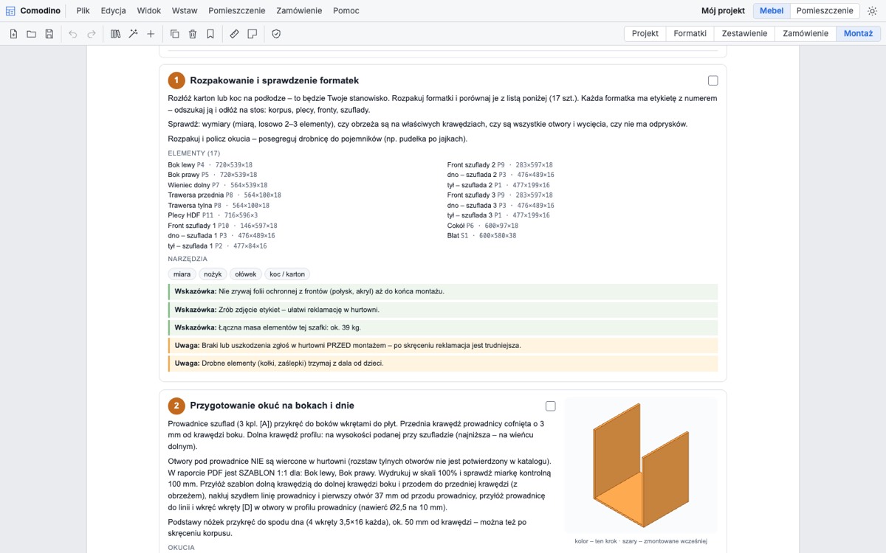The width and height of the screenshot is (886, 553).
Task: Run the shield check validation
Action: point(276,34)
